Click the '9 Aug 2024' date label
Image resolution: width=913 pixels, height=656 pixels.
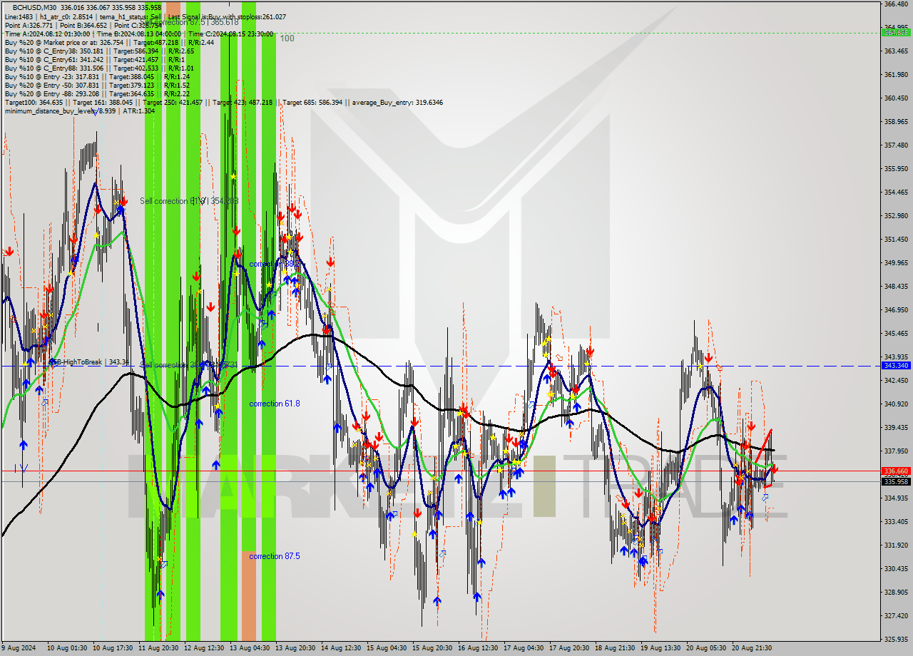click(x=19, y=648)
